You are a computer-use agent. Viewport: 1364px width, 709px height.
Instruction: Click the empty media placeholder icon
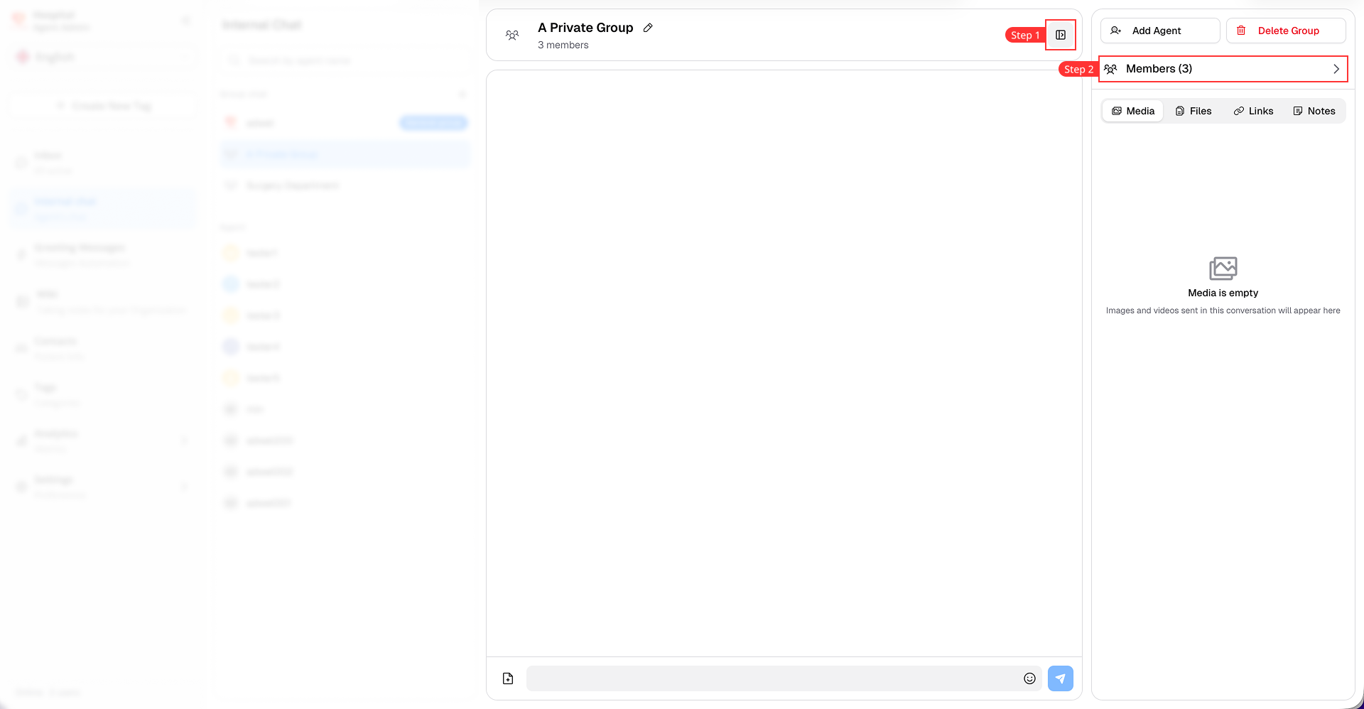1223,269
